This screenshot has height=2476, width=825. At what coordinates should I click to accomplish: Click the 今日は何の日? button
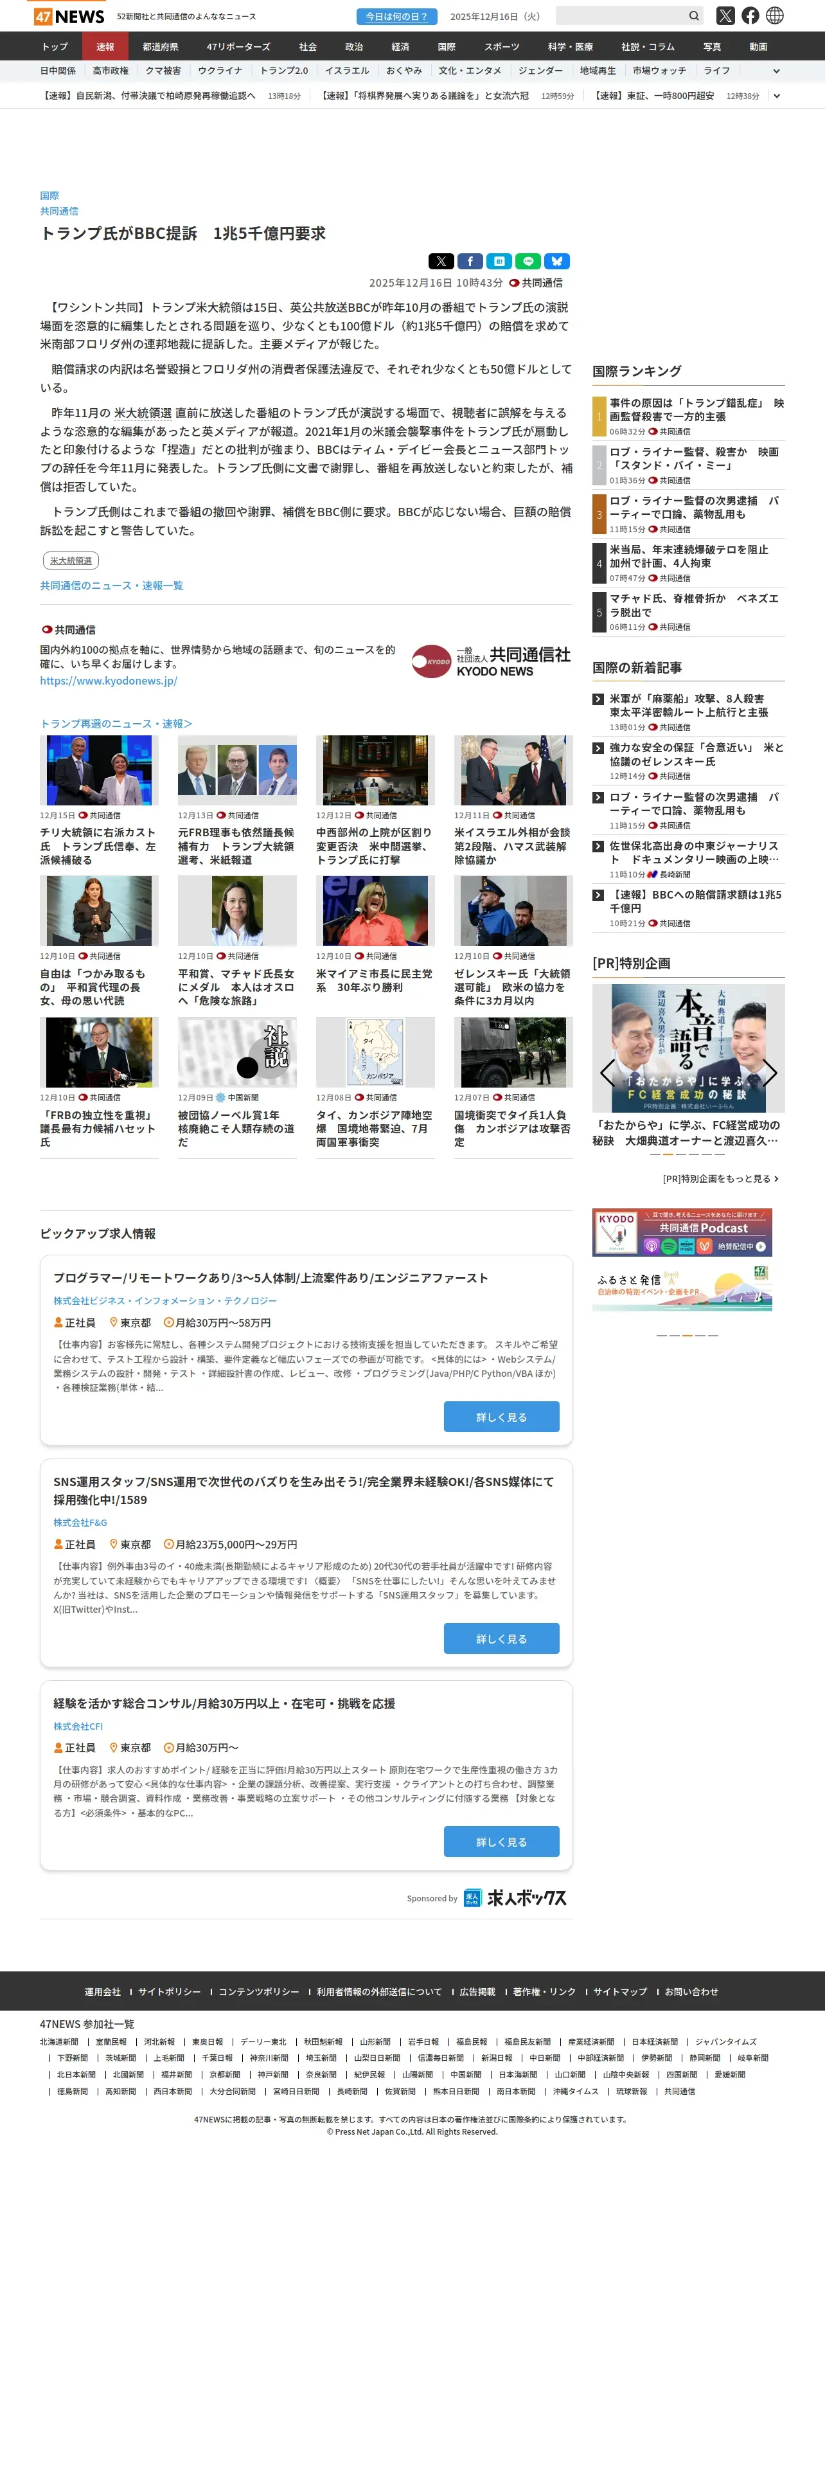tap(396, 16)
